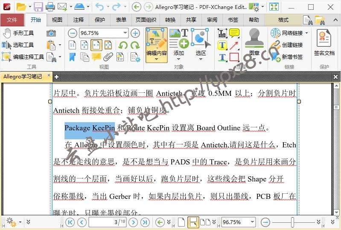Send document by email icon
Image resolution: width=341 pixels, height=230 pixels.
pos(62,7)
